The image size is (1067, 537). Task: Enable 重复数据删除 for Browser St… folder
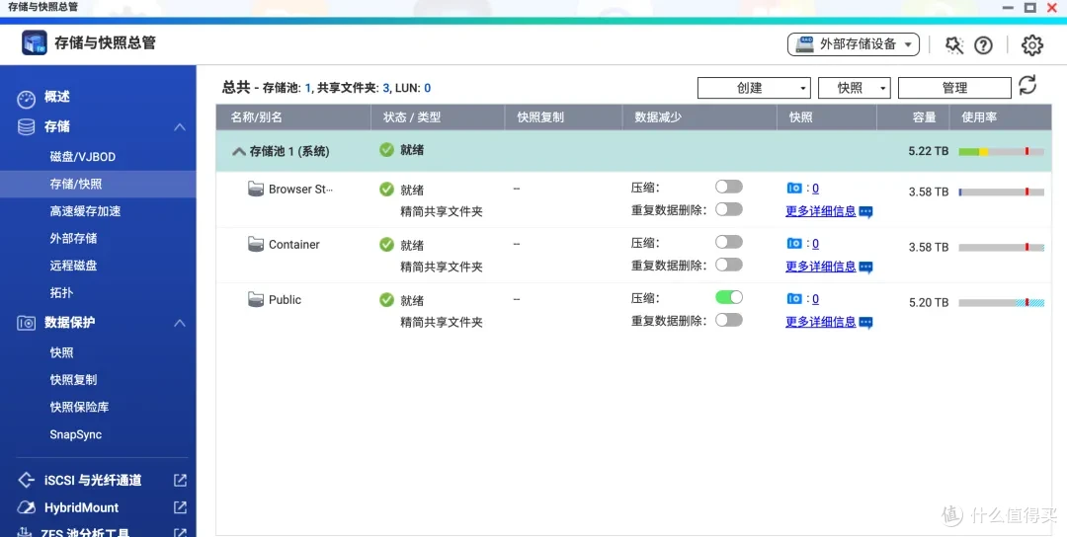[x=729, y=209]
